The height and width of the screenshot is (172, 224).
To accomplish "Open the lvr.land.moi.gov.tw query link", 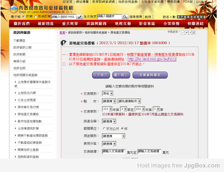I will [152, 59].
